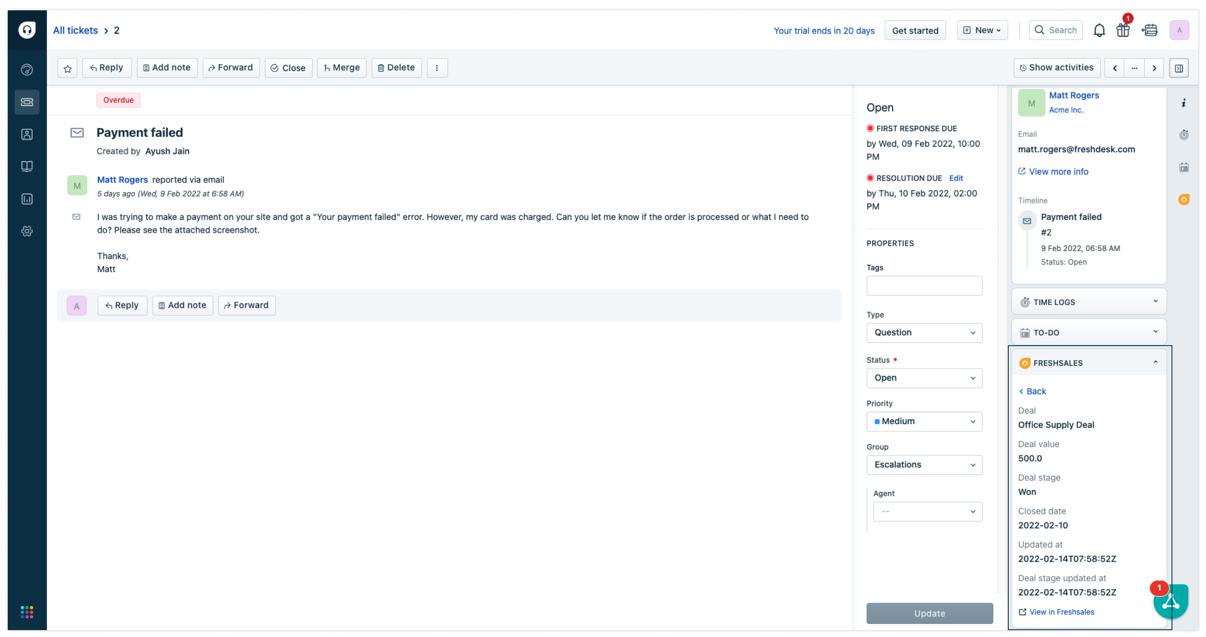Open the Group dropdown showing Escalations
Screen dimensions: 1206x637
click(x=924, y=465)
